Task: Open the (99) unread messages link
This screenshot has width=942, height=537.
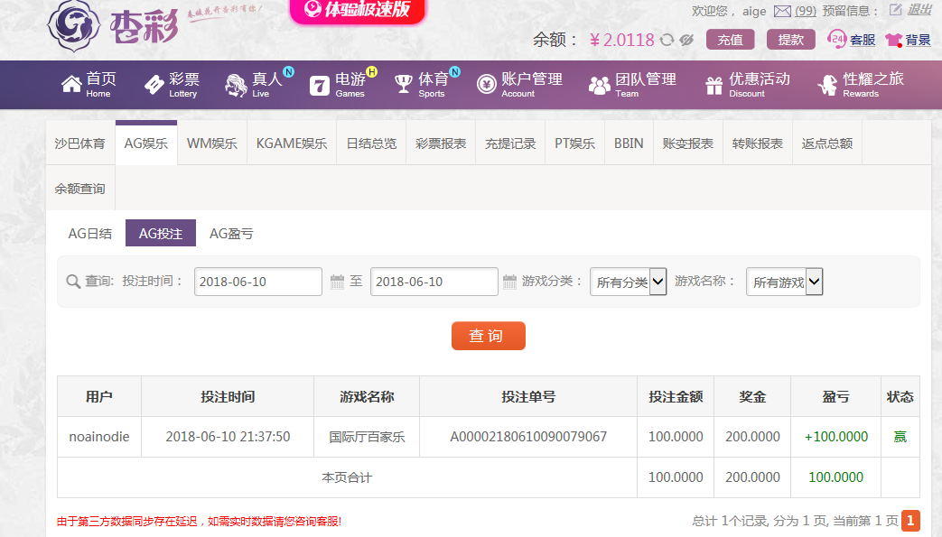Action: point(806,11)
